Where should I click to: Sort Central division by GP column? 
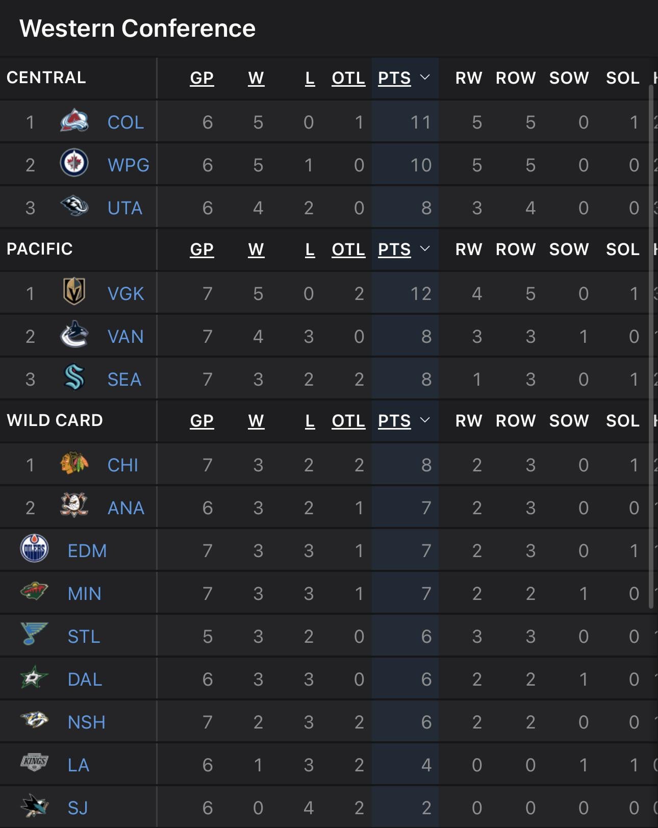202,78
